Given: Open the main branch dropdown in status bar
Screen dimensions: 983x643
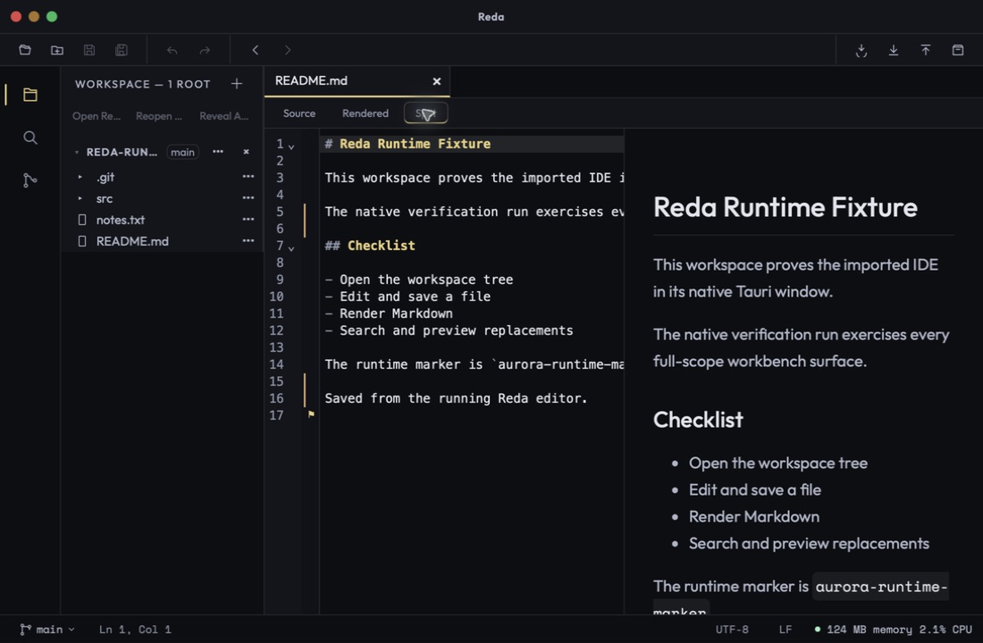Looking at the screenshot, I should [x=47, y=630].
